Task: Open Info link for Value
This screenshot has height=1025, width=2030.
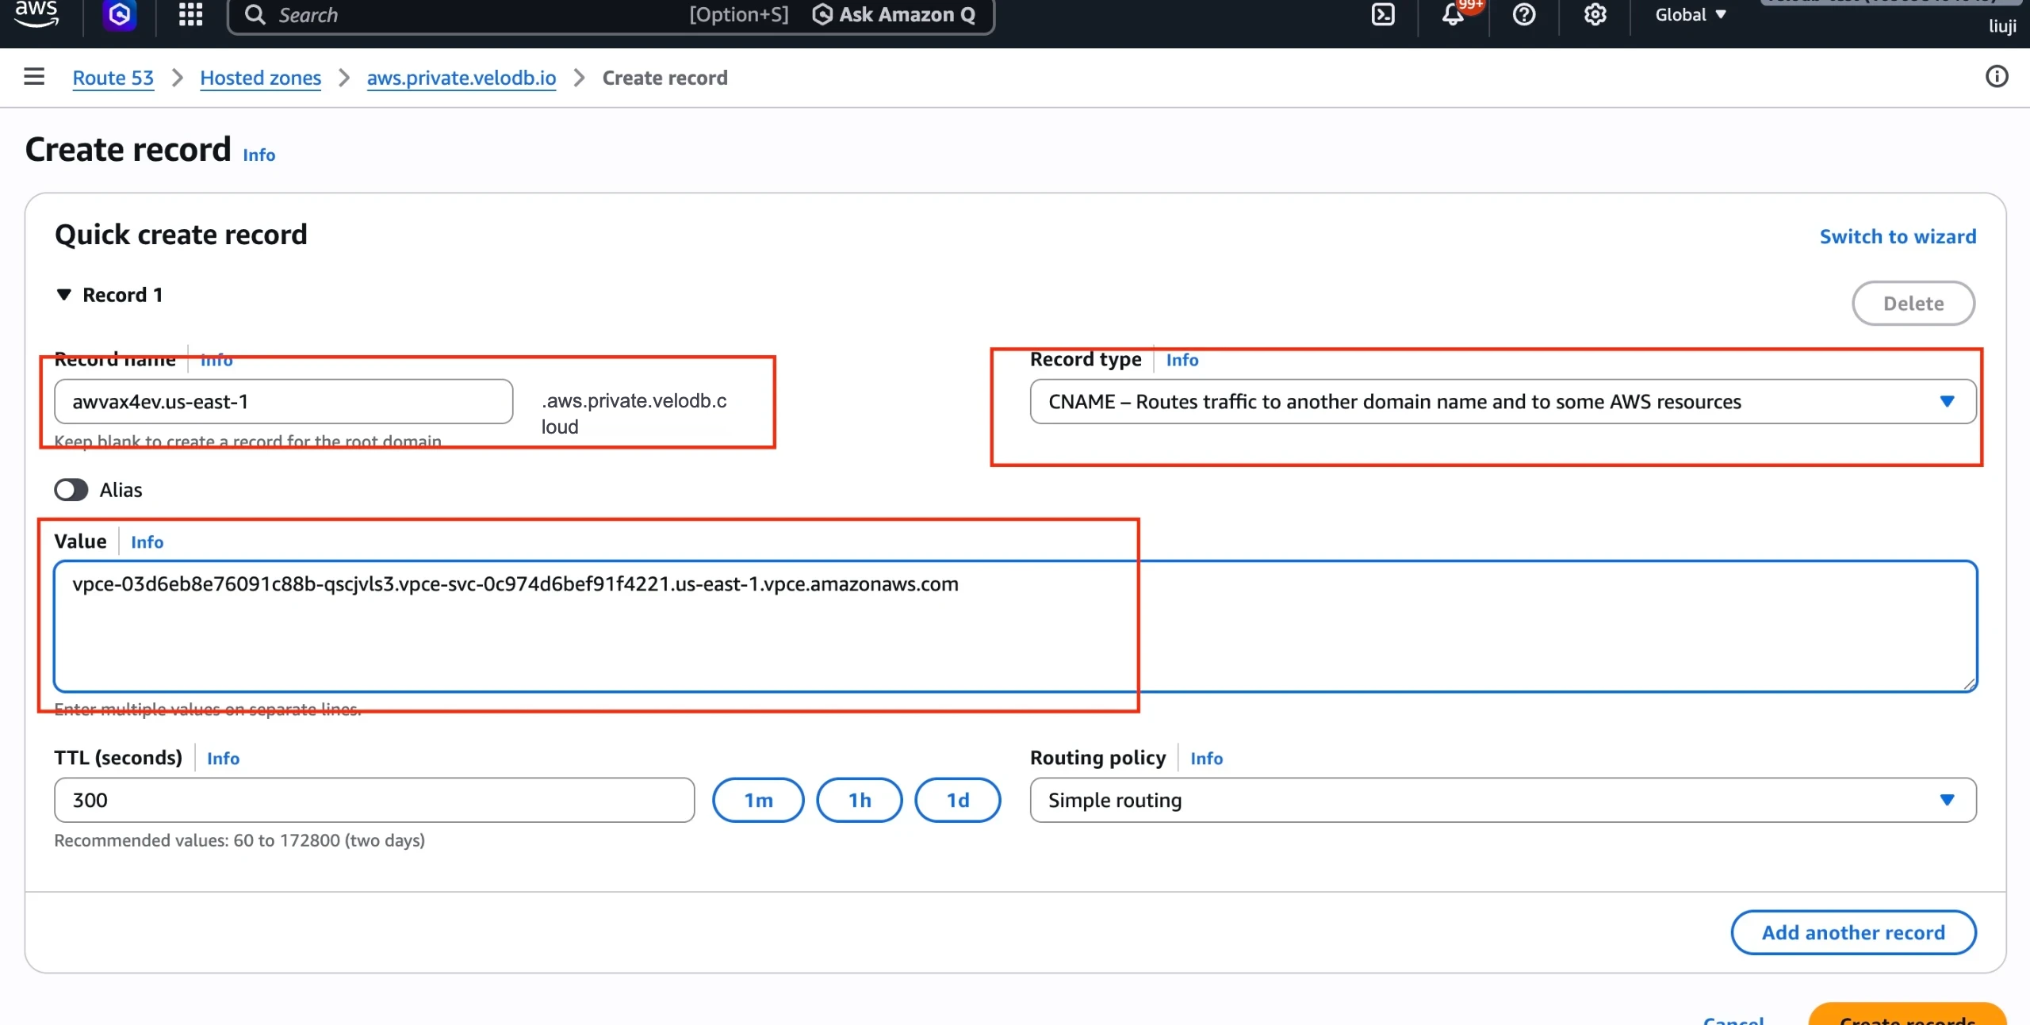Action: tap(147, 542)
